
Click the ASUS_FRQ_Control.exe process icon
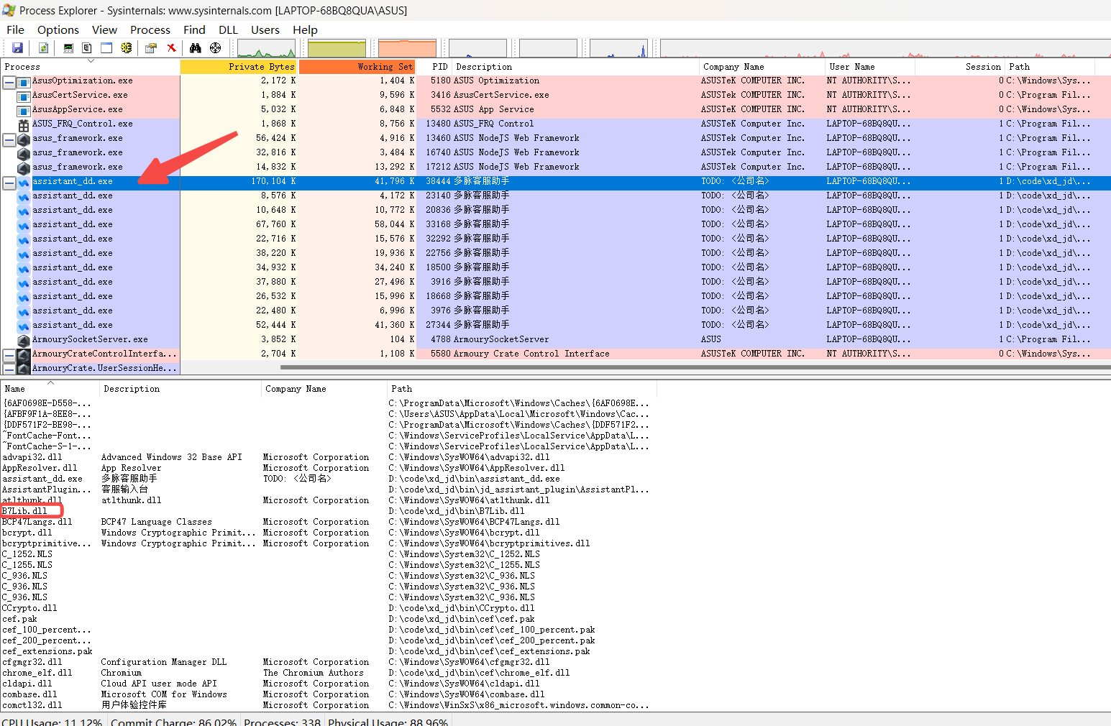(24, 125)
